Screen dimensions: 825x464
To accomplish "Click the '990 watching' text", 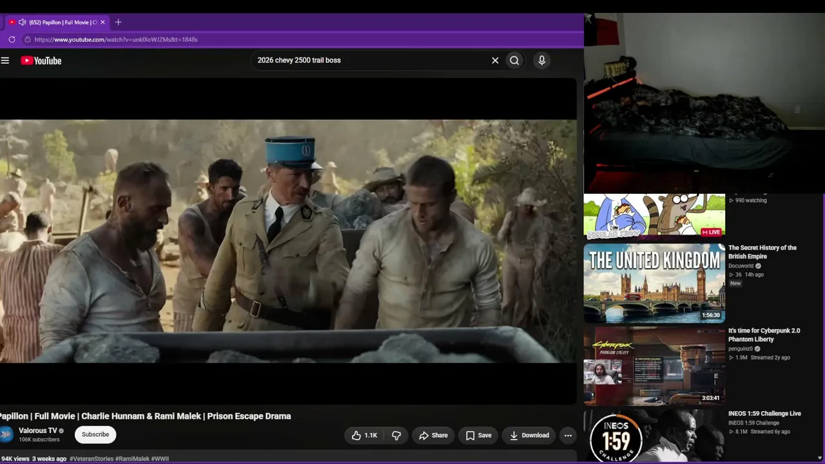I will point(751,200).
